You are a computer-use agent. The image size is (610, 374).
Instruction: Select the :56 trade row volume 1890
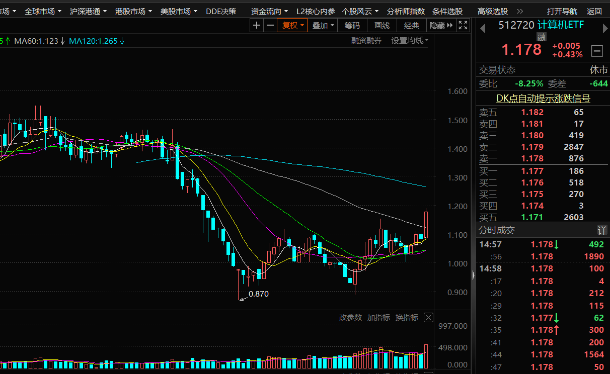[x=543, y=256]
